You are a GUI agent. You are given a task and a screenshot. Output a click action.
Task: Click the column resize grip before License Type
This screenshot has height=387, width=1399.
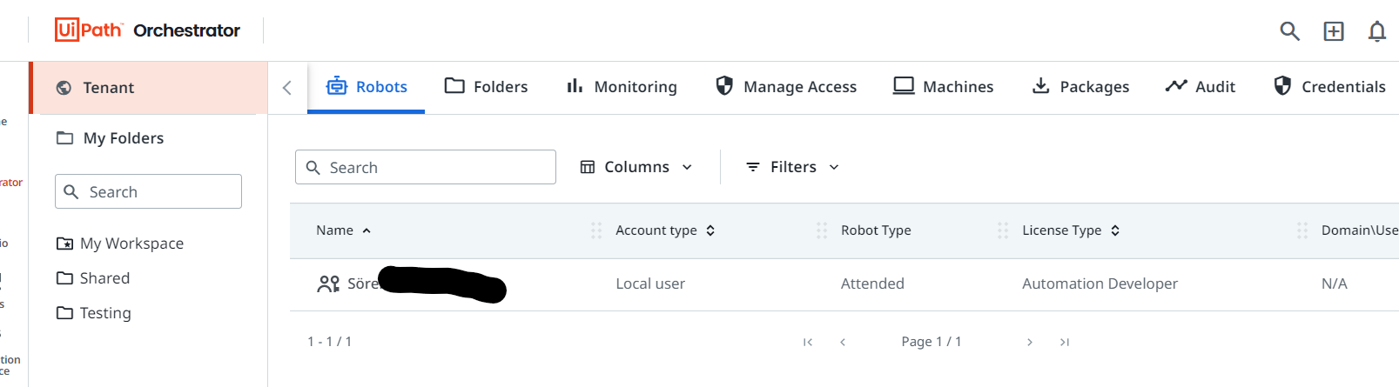[1003, 230]
